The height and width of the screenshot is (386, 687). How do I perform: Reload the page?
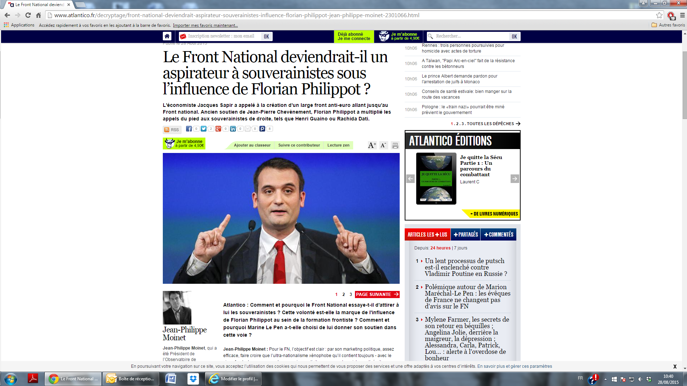28,15
